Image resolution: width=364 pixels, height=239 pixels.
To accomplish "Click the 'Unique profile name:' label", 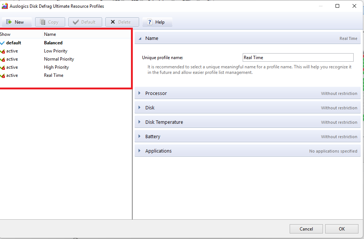I will pyautogui.click(x=162, y=58).
